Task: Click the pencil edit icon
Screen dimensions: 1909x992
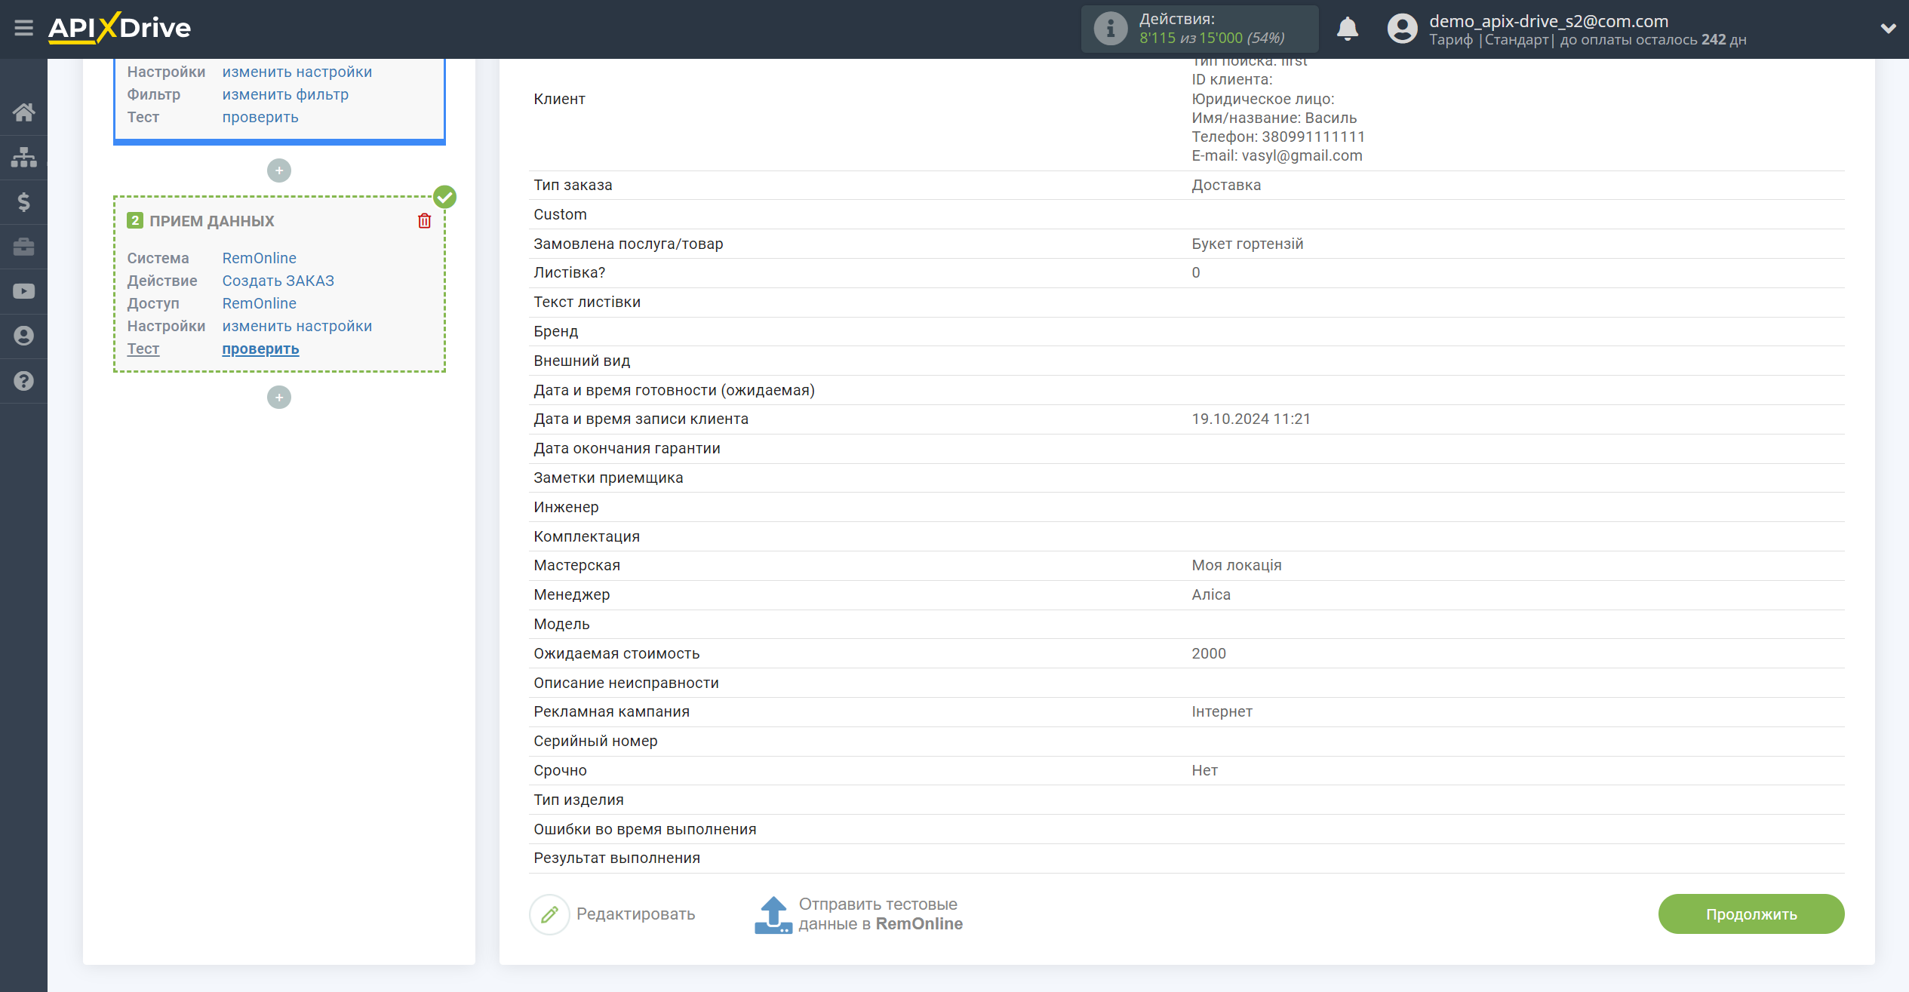Action: pos(549,914)
